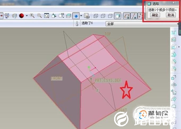181x129 pixels.
Task: Close the 选取 dialog with X
Action: (173, 3)
